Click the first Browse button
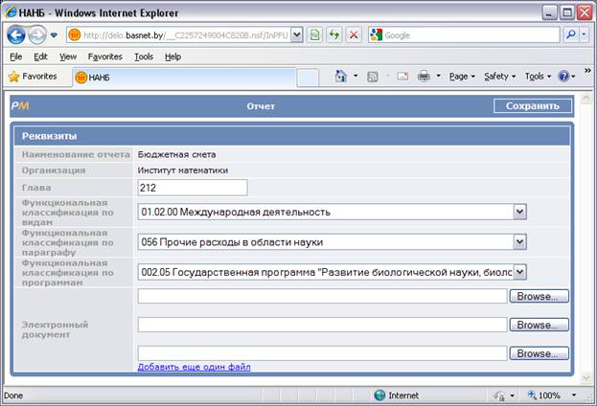The width and height of the screenshot is (597, 406). click(x=539, y=296)
